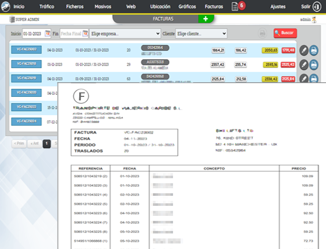Screen dimensions: 326x249
Task: Open the Elige empresa dropdown
Action: 125,34
